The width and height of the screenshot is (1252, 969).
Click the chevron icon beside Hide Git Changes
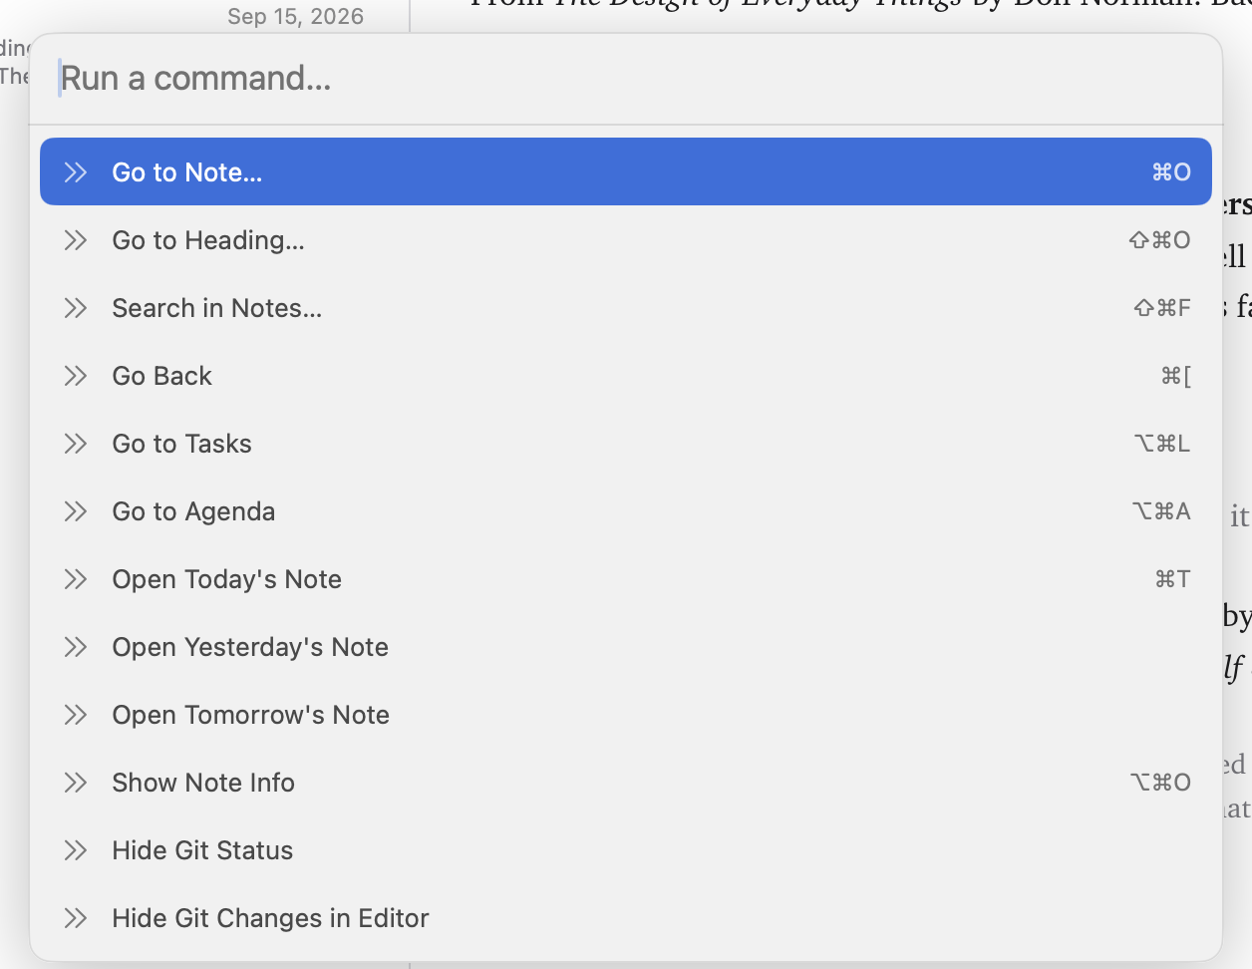(x=76, y=918)
